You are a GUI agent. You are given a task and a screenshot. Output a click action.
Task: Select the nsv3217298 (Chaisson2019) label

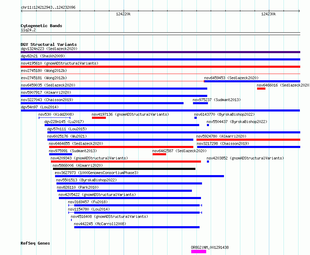coord(223,143)
